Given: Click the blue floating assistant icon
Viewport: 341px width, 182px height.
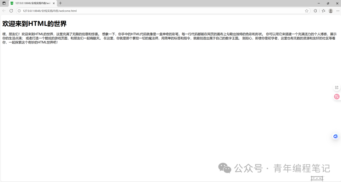Looking at the screenshot, I should click(x=335, y=136).
